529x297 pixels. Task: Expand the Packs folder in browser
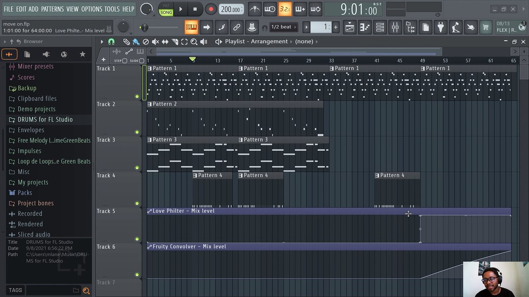pos(25,193)
